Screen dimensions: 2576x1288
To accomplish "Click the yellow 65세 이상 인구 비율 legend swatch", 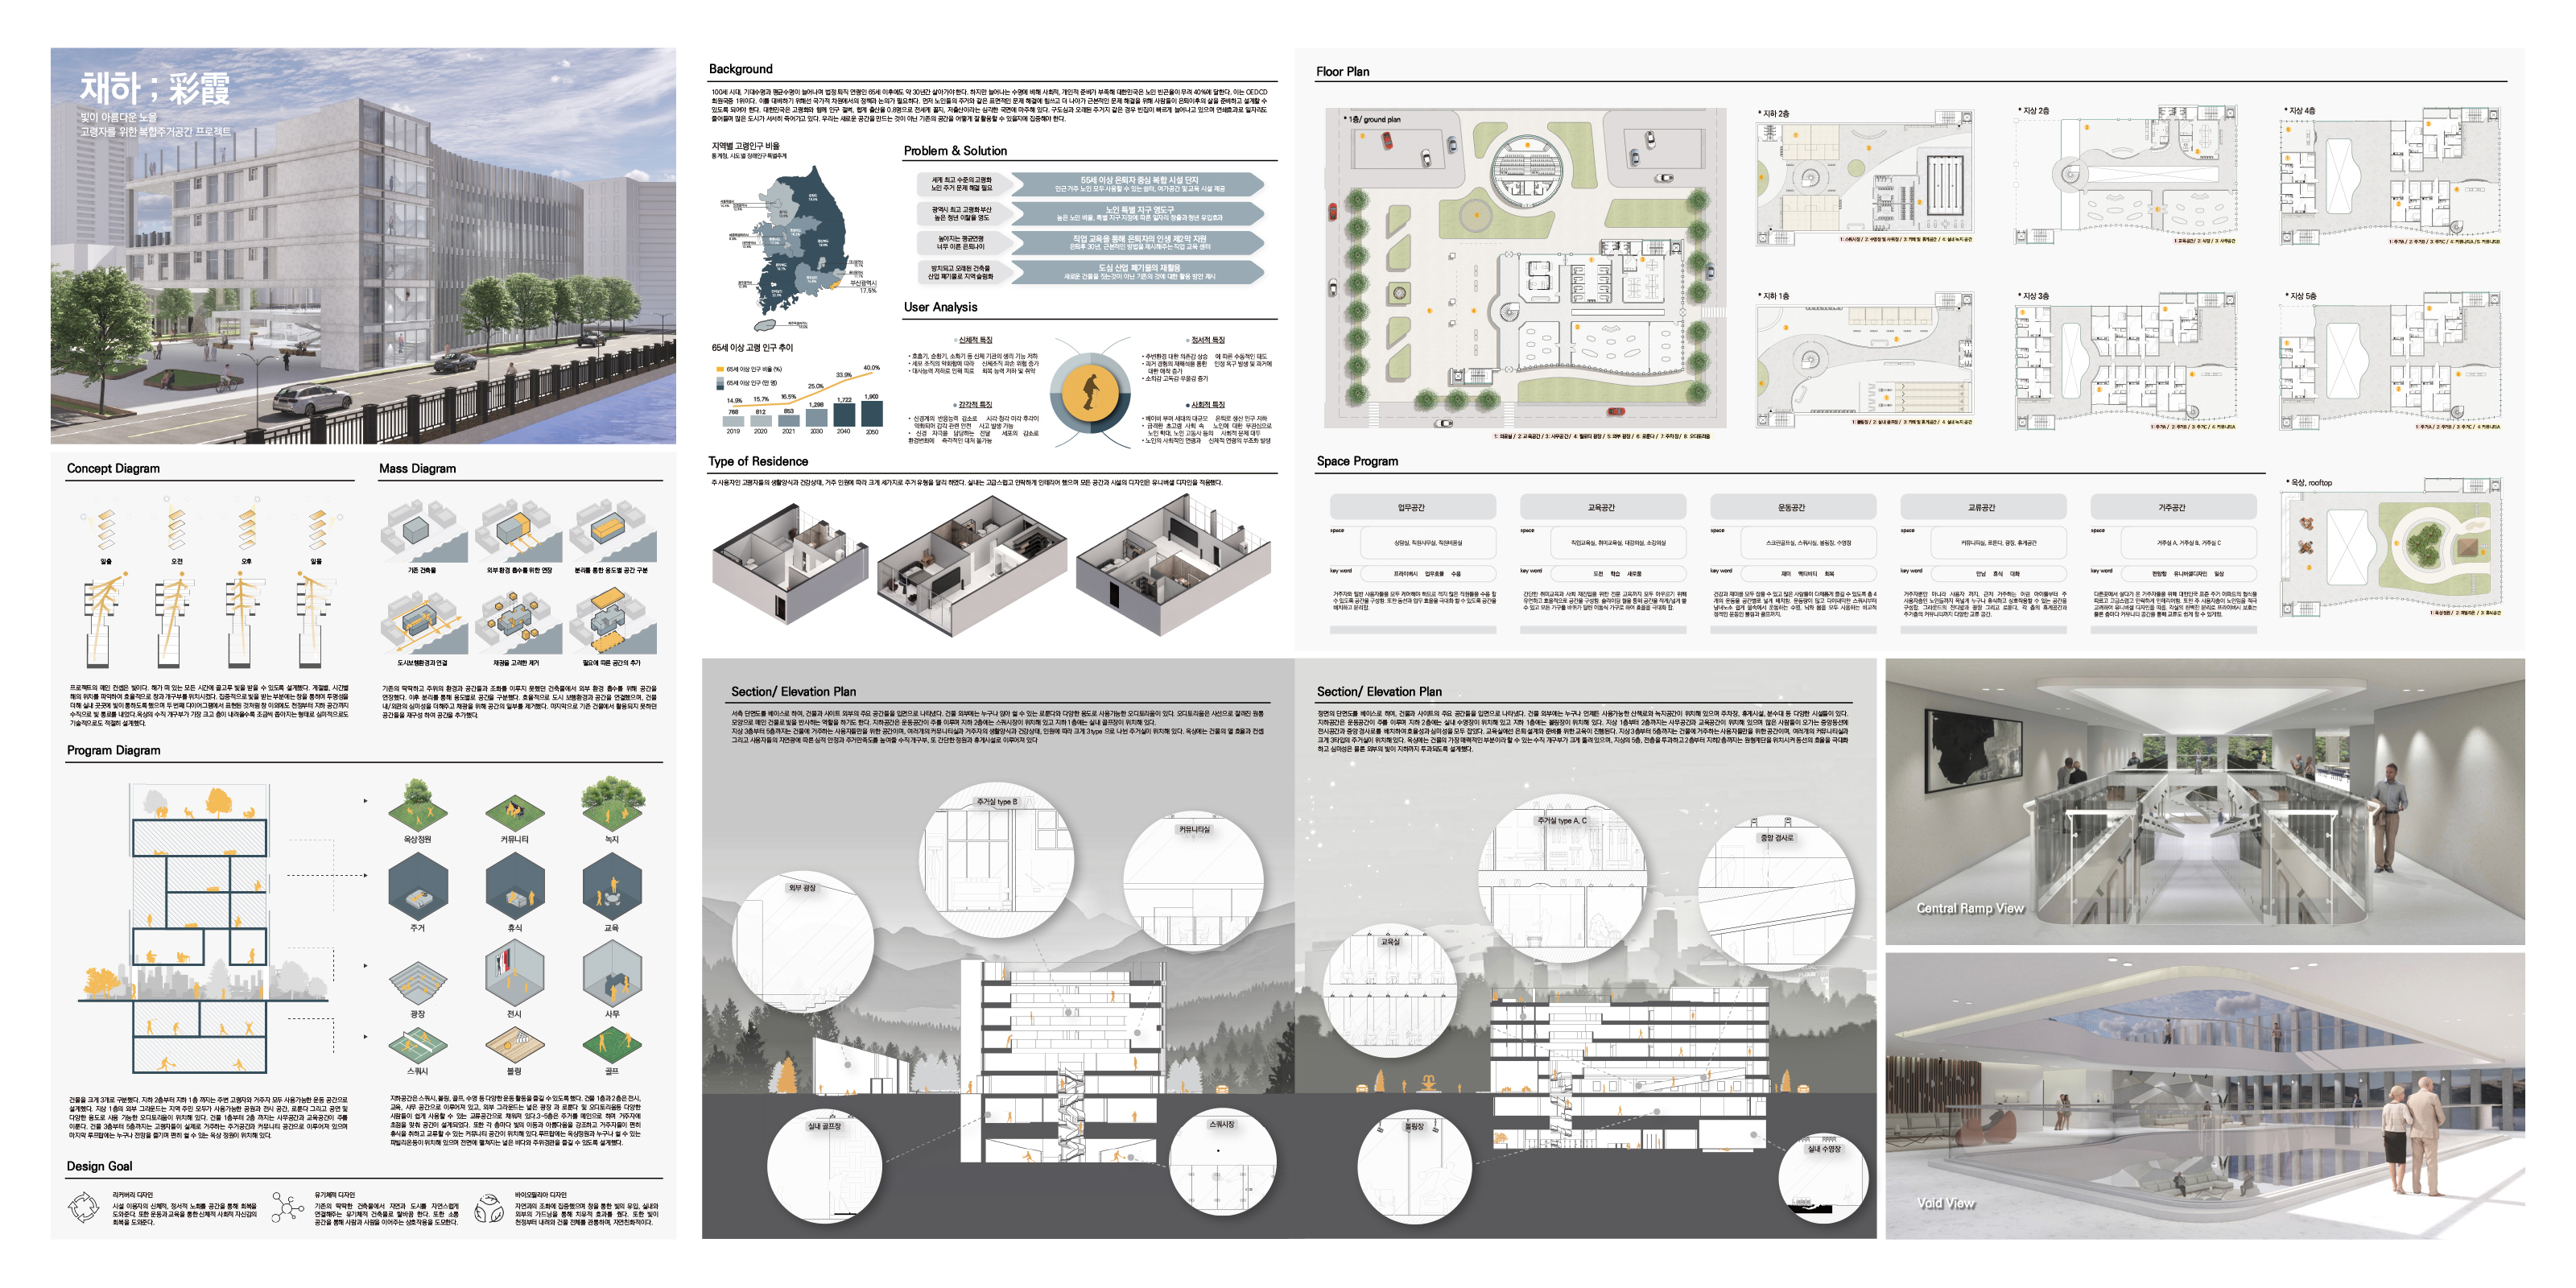I will click(719, 369).
